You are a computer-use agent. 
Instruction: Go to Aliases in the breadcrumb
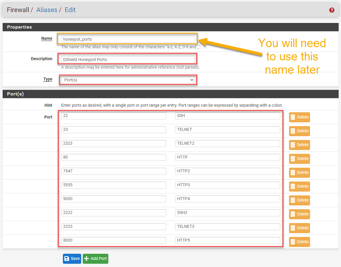[47, 10]
